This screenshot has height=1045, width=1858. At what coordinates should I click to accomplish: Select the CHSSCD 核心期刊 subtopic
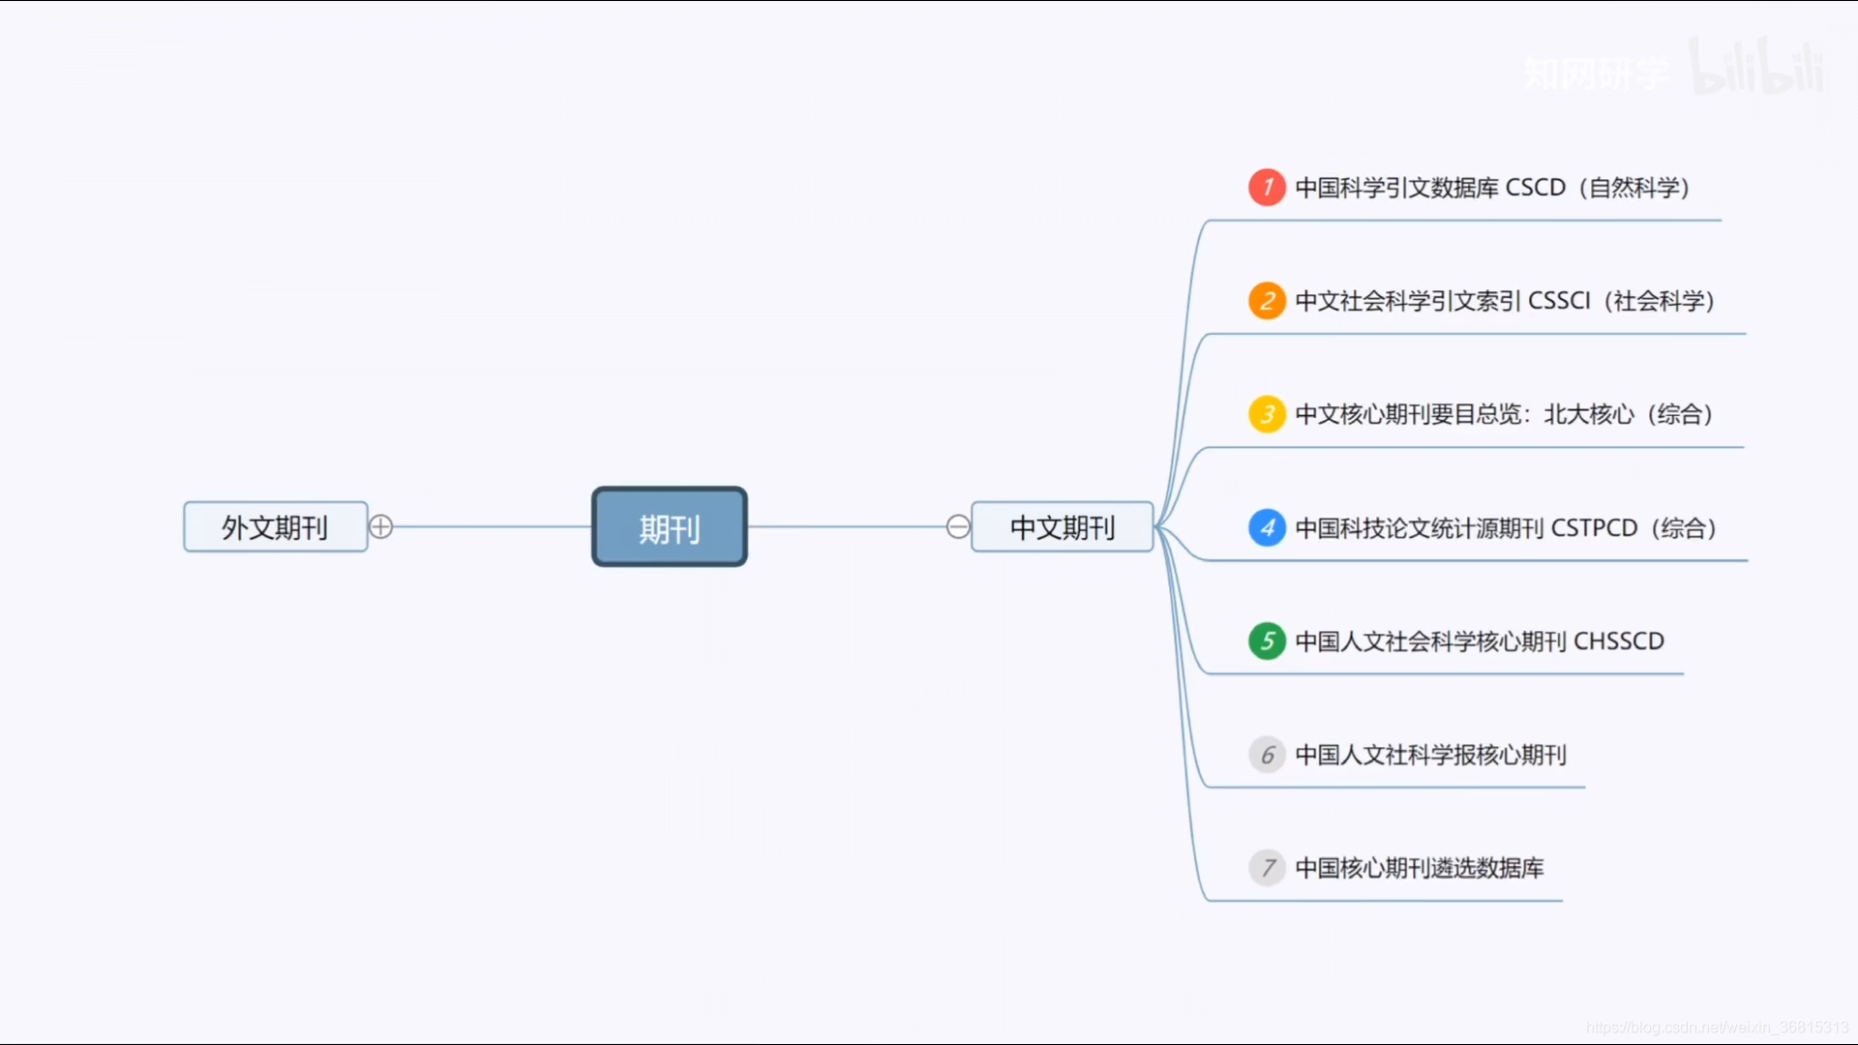1479,642
